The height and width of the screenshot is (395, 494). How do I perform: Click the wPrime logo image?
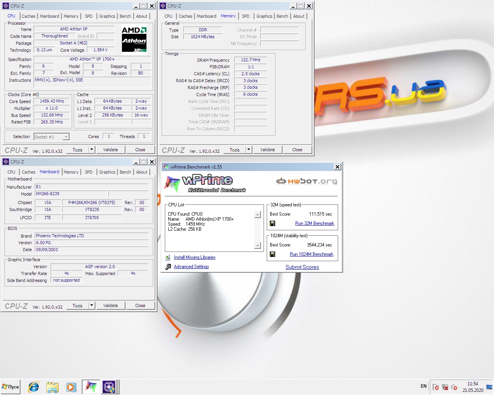coord(205,183)
